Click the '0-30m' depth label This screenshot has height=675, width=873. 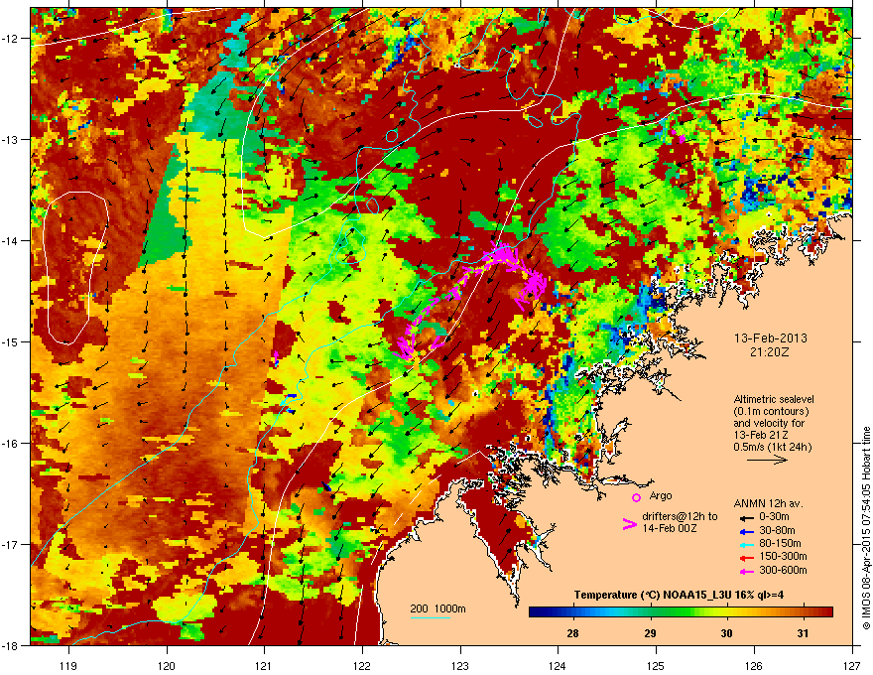click(774, 517)
